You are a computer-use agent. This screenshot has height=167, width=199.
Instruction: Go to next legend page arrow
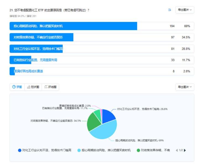click(x=185, y=150)
